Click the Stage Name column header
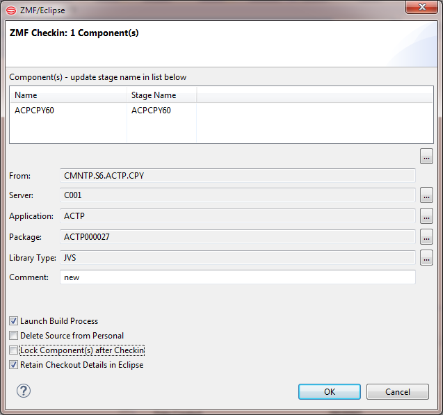Image resolution: width=445 pixels, height=415 pixels. (x=161, y=95)
